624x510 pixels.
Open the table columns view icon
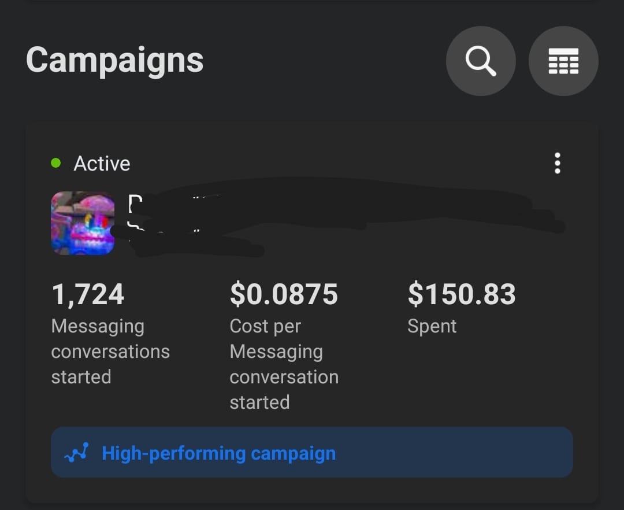click(563, 61)
